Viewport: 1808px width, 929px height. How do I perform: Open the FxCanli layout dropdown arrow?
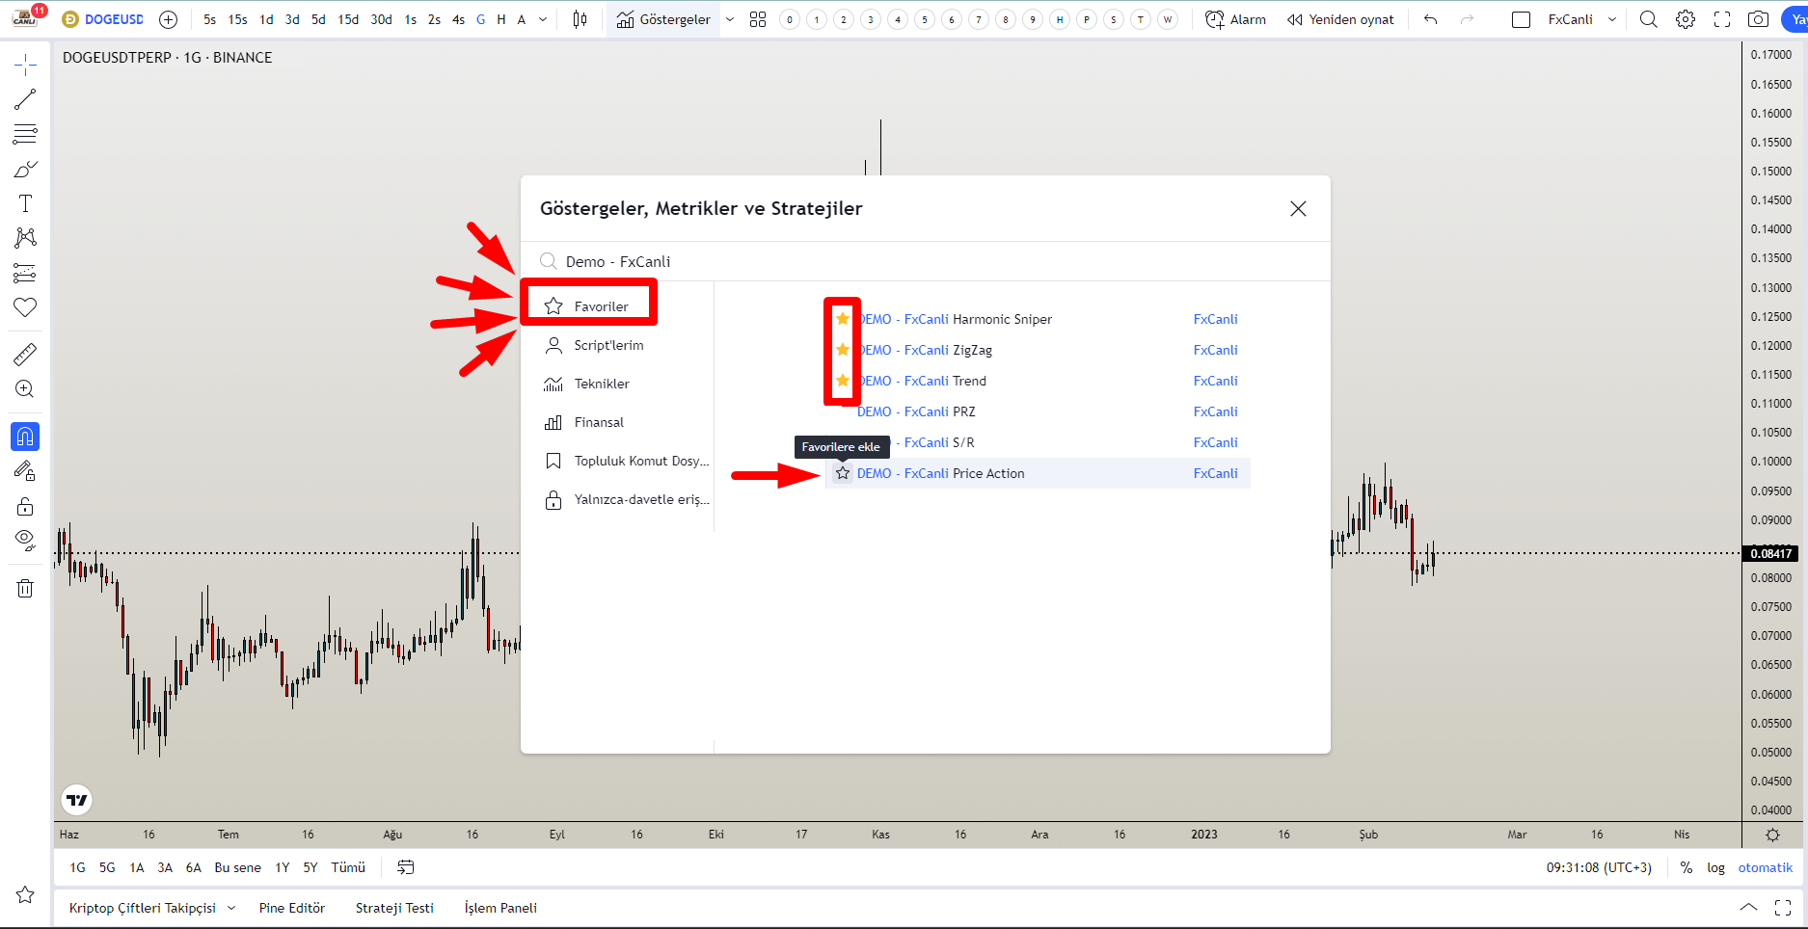(1612, 19)
